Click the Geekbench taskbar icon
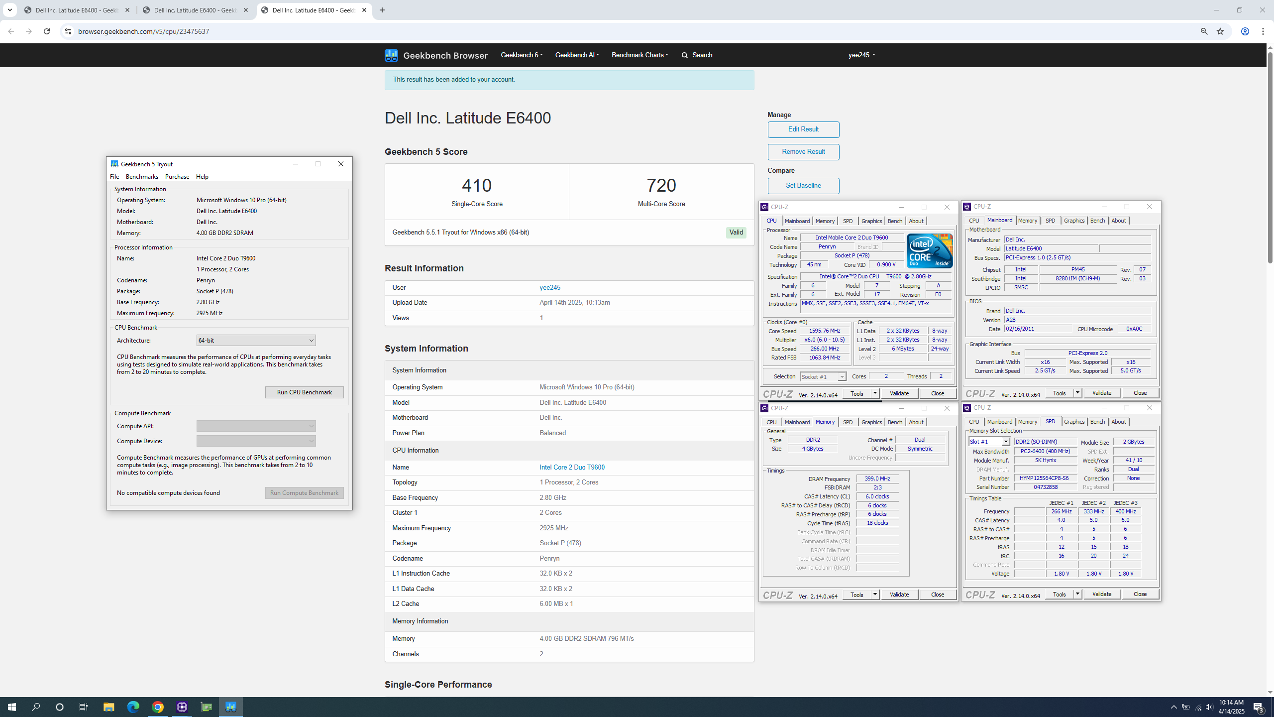Image resolution: width=1274 pixels, height=717 pixels. (x=231, y=707)
